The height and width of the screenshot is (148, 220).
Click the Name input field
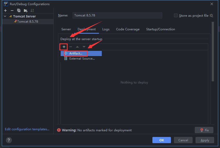pyautogui.click(x=117, y=15)
